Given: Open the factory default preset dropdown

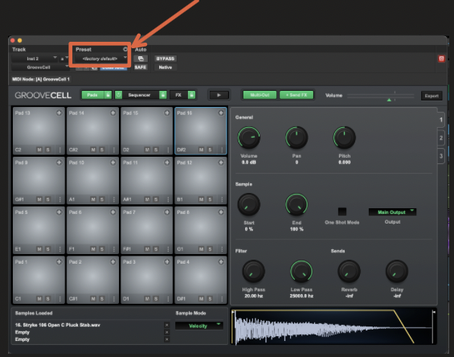Looking at the screenshot, I should coord(100,59).
